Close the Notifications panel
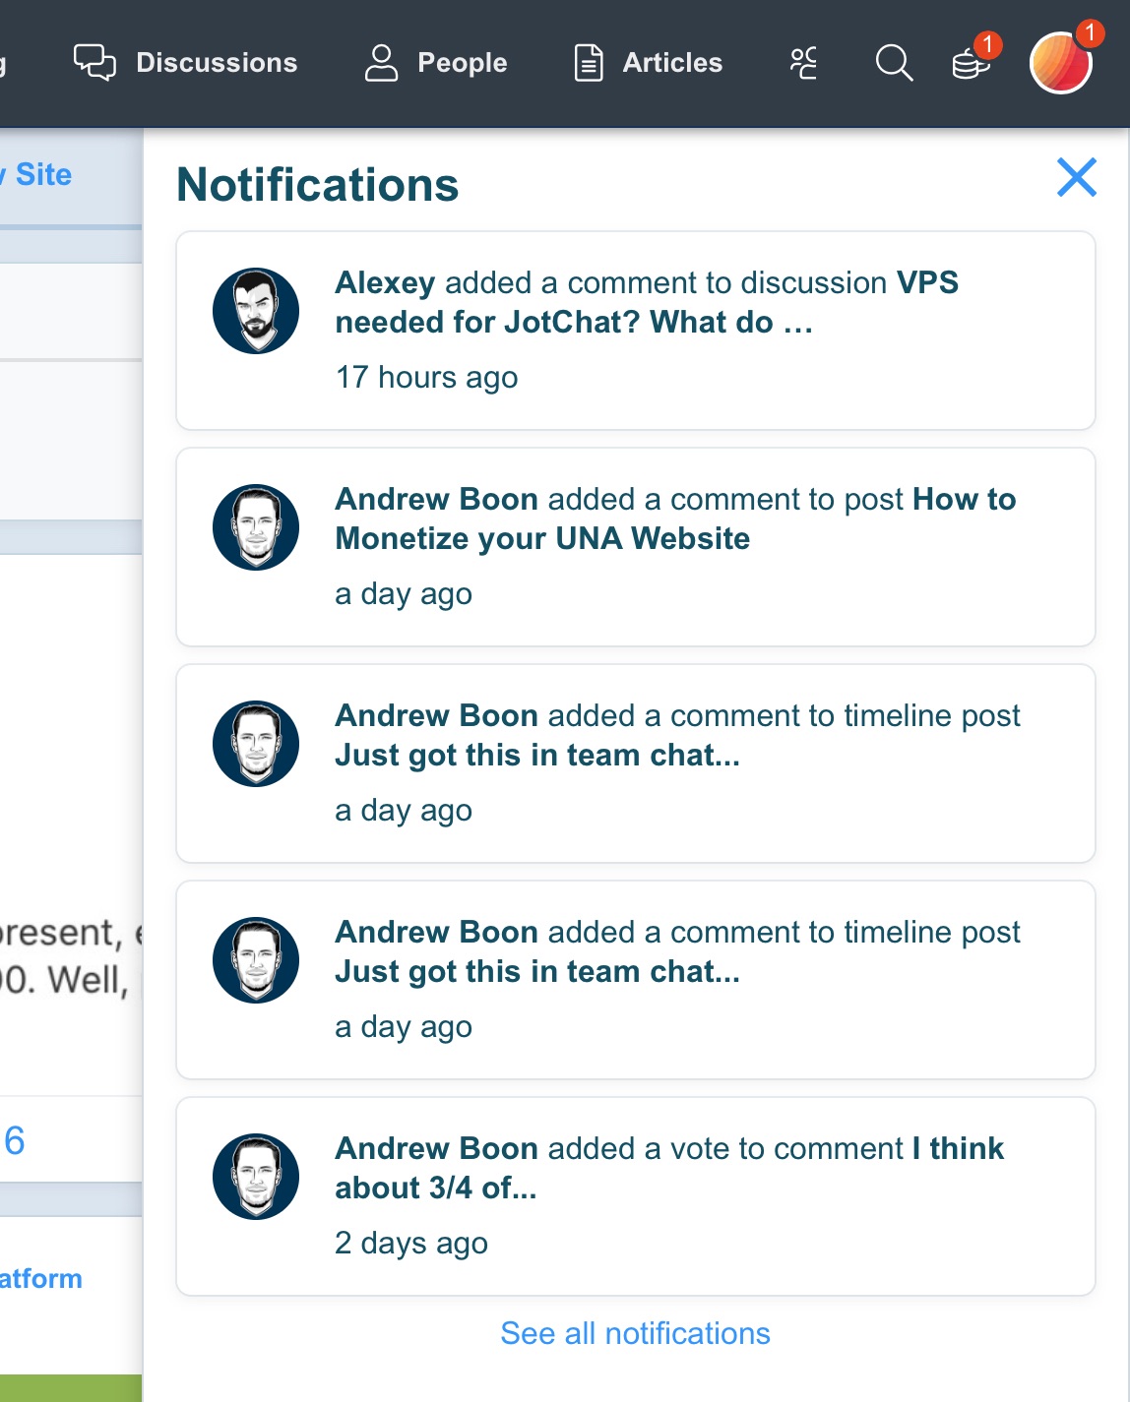Screen dimensions: 1130x1402 pyautogui.click(x=1076, y=178)
